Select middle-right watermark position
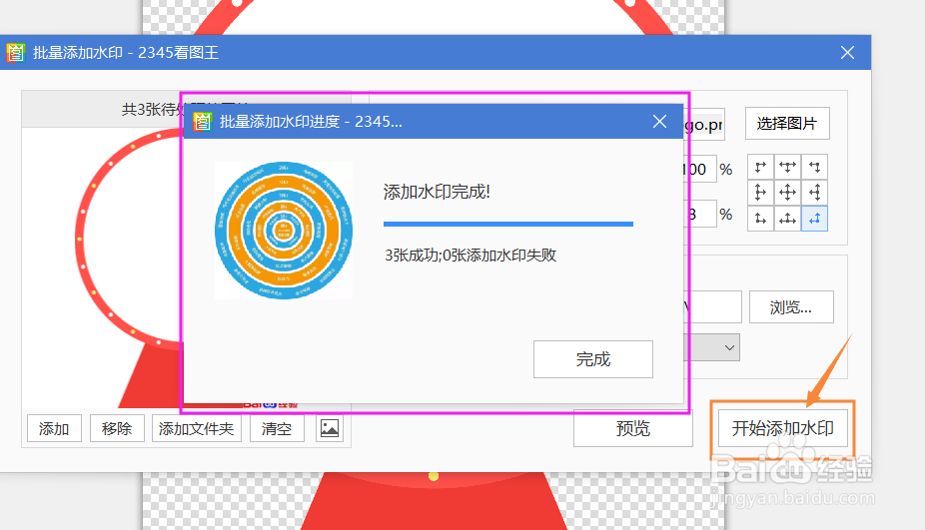Screen dimensions: 925x530 point(815,193)
